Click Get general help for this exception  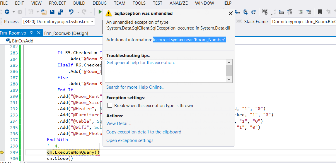(x=141, y=63)
